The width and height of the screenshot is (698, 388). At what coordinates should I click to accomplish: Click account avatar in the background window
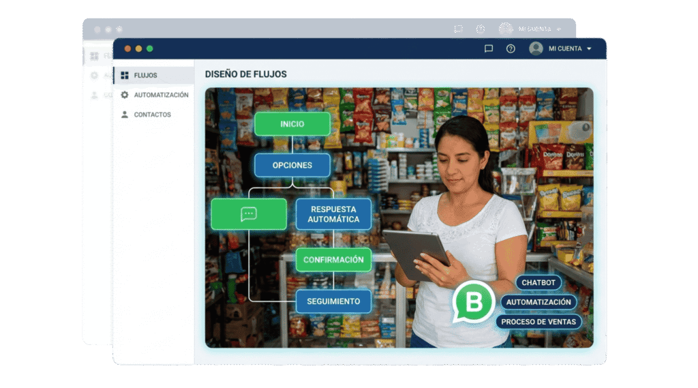click(506, 29)
